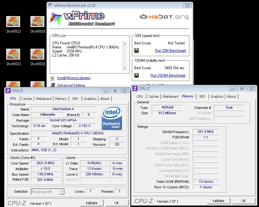This screenshot has height=207, width=259.
Task: Click CPU List scrollbar down arrow
Action: coord(125,68)
